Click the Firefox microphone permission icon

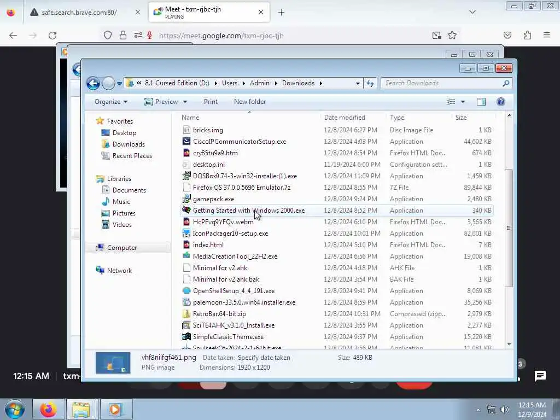coord(150,36)
